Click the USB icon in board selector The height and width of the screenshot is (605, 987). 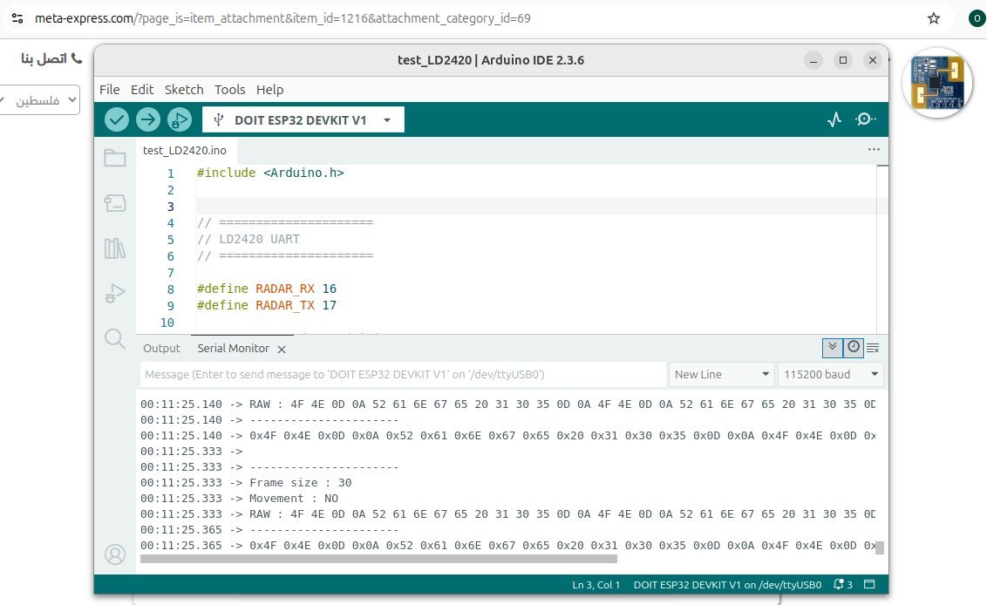click(x=219, y=119)
